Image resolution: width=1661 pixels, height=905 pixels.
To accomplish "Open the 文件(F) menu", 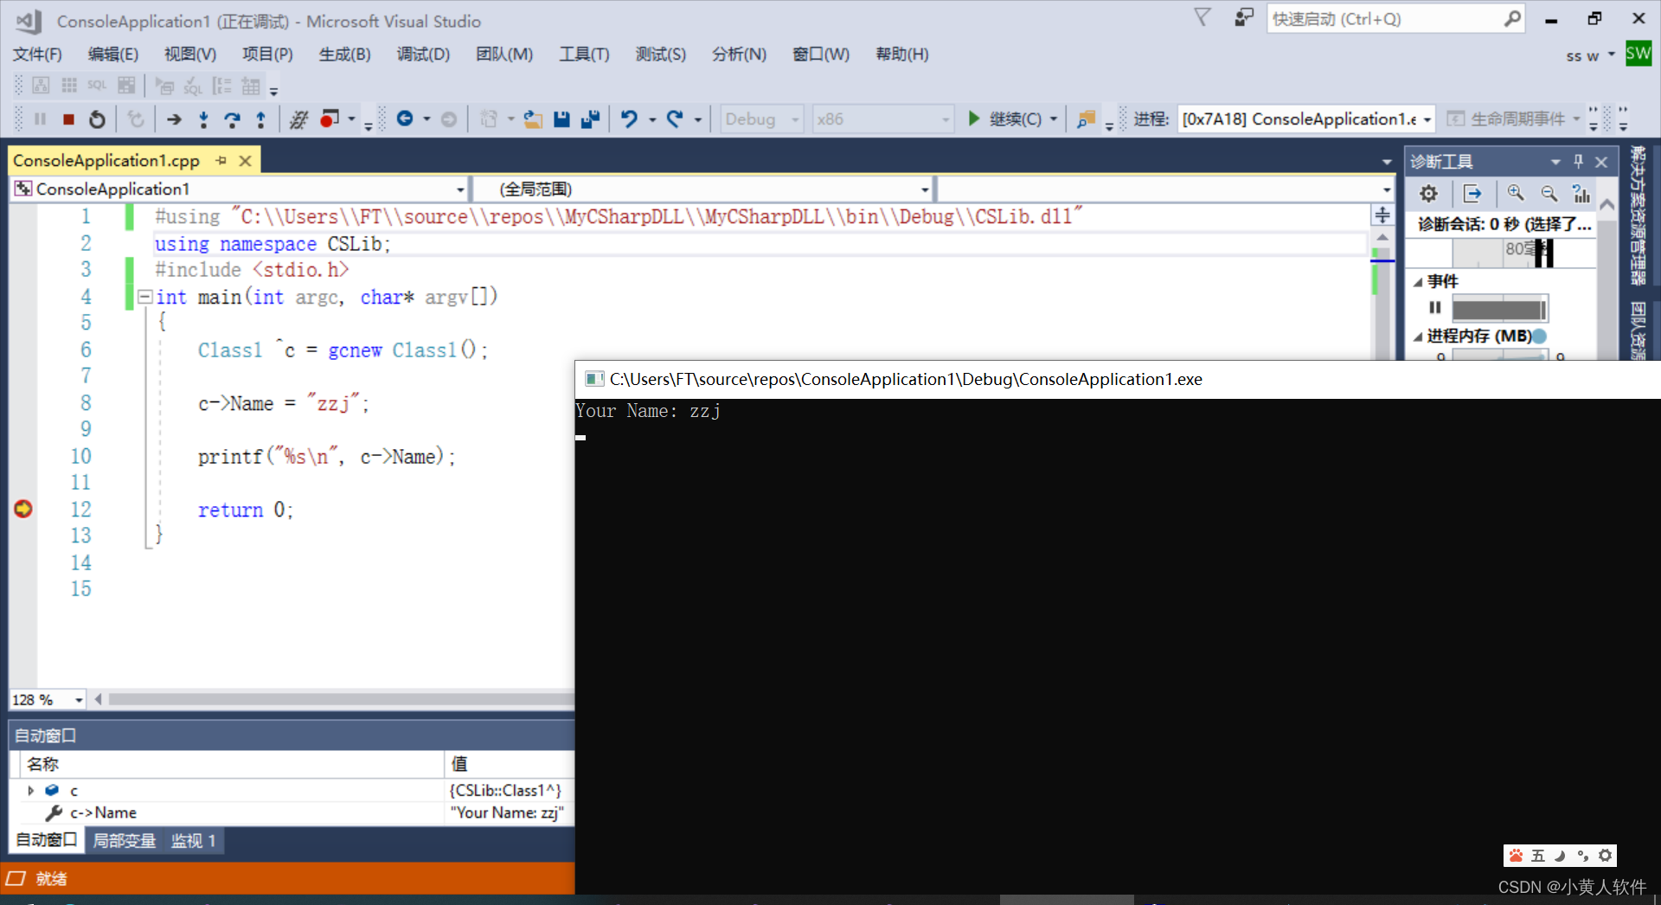I will [x=37, y=55].
